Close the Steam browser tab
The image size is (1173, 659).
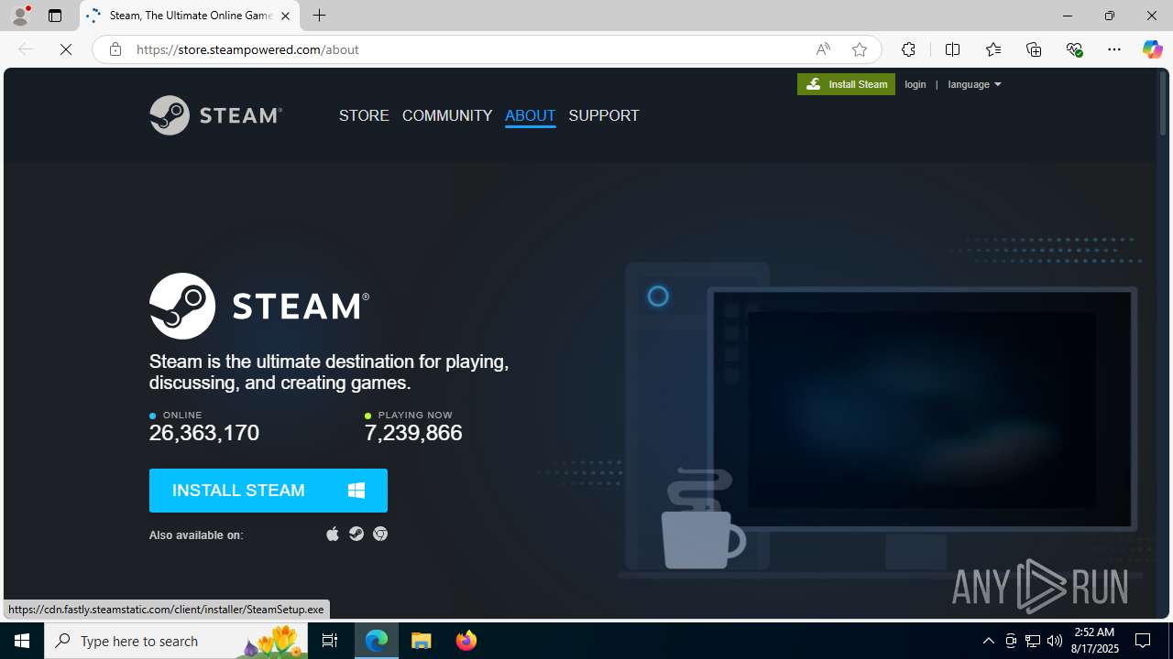(x=285, y=16)
